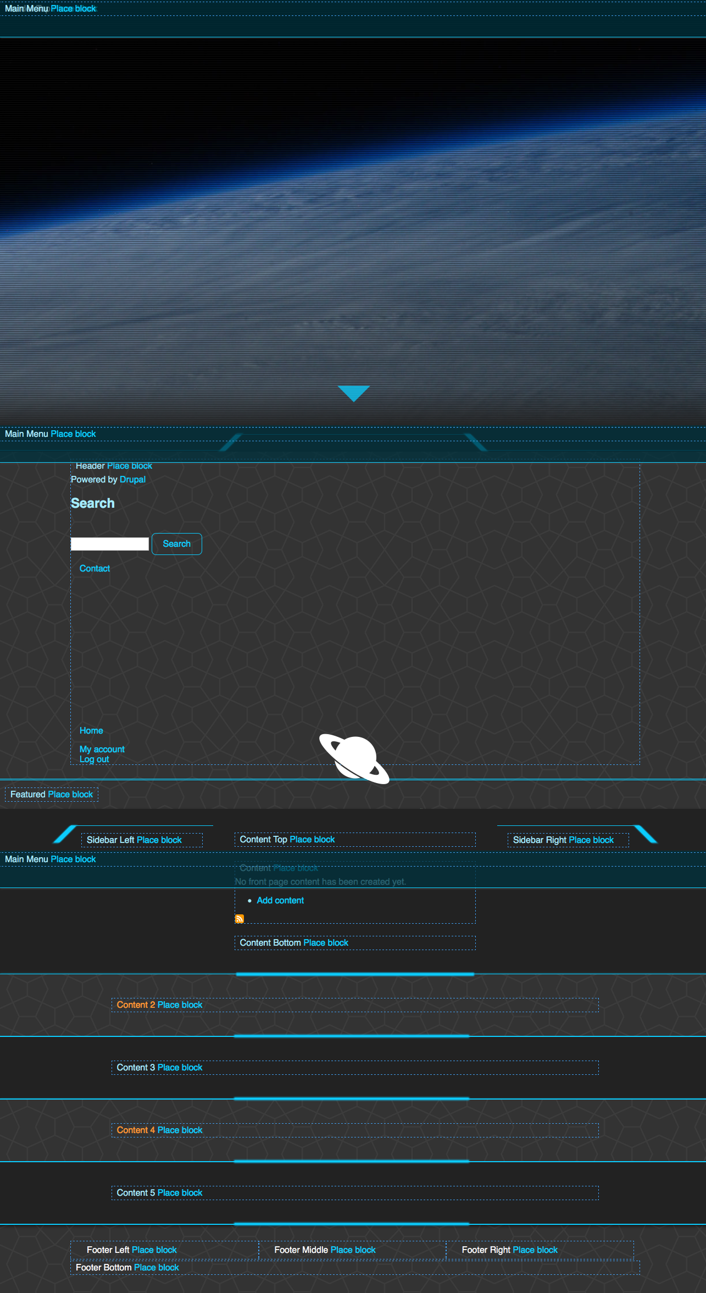
Task: Click Place block for Footer Left
Action: 154,1250
